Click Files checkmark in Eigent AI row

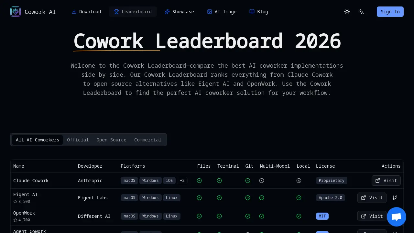coord(199,198)
